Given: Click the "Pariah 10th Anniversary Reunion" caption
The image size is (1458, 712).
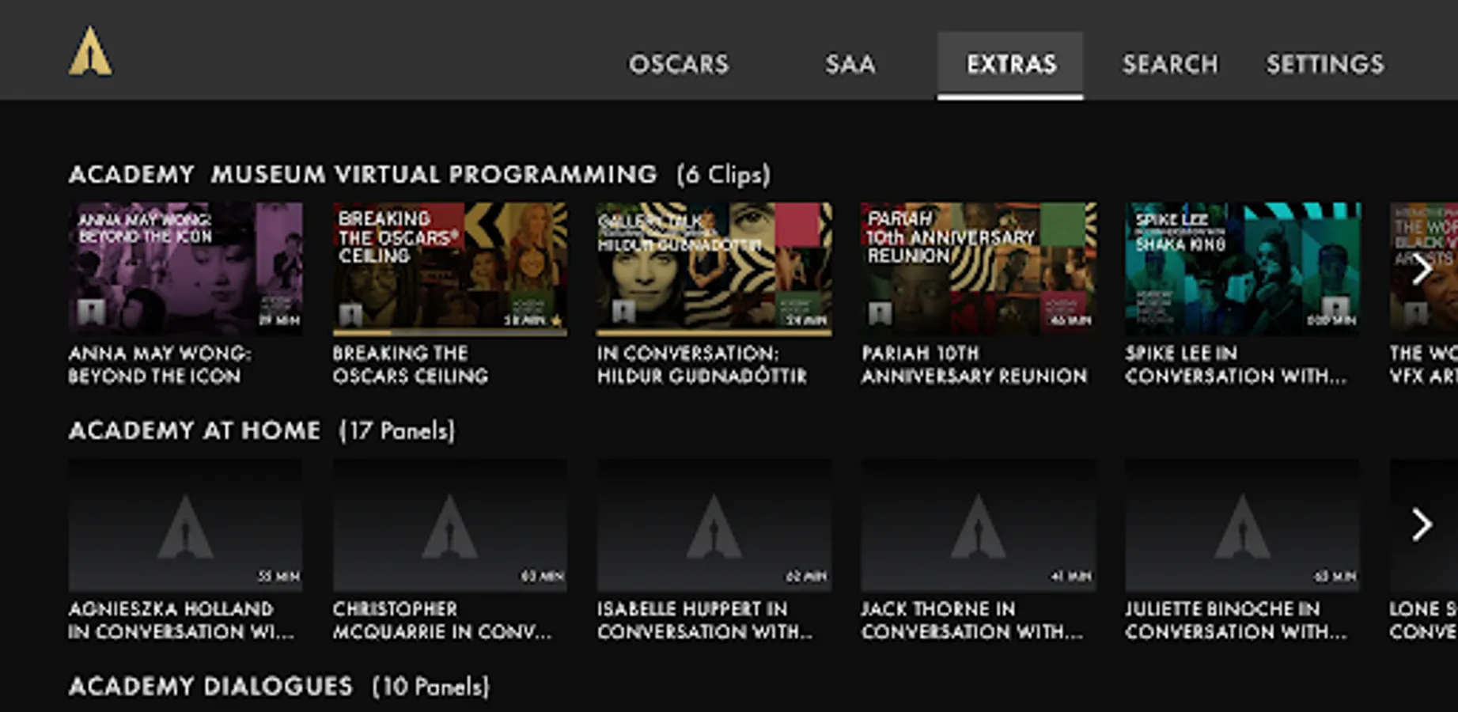Looking at the screenshot, I should click(975, 365).
